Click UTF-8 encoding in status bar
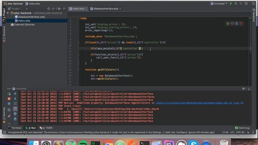 (x=240, y=133)
